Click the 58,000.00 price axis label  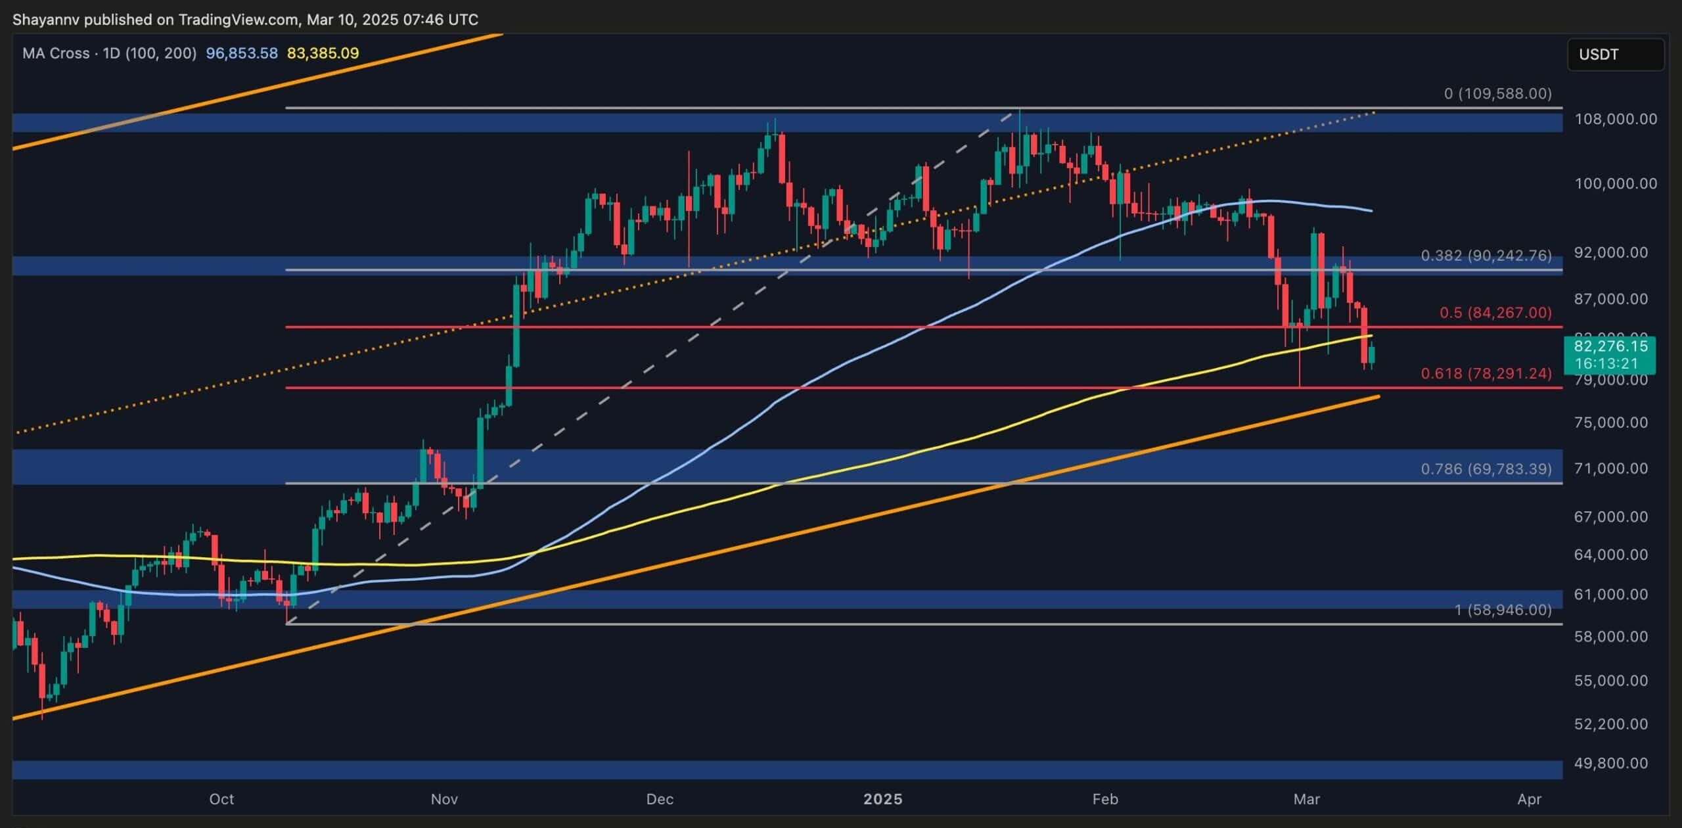pos(1611,636)
